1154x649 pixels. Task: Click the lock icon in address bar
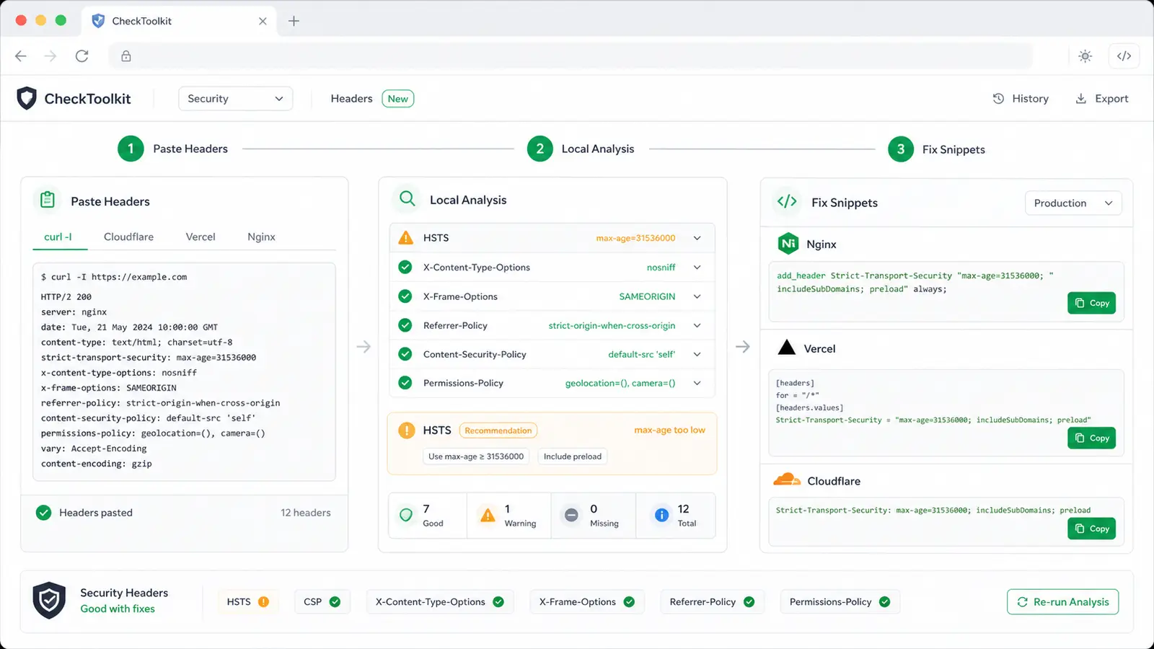[126, 56]
